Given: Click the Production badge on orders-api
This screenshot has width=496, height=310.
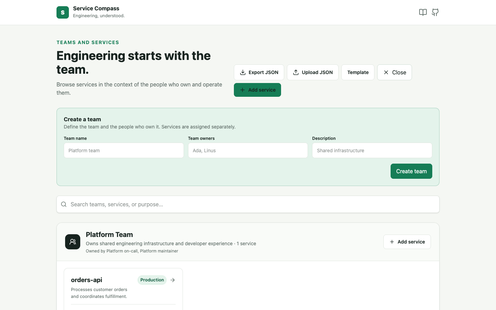Looking at the screenshot, I should [x=152, y=280].
